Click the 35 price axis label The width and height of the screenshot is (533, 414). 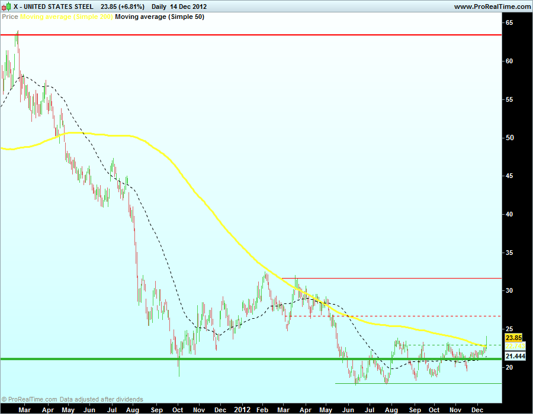(509, 253)
